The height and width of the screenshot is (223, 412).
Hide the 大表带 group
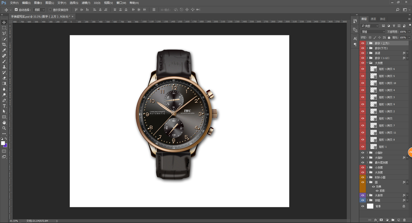363,195
